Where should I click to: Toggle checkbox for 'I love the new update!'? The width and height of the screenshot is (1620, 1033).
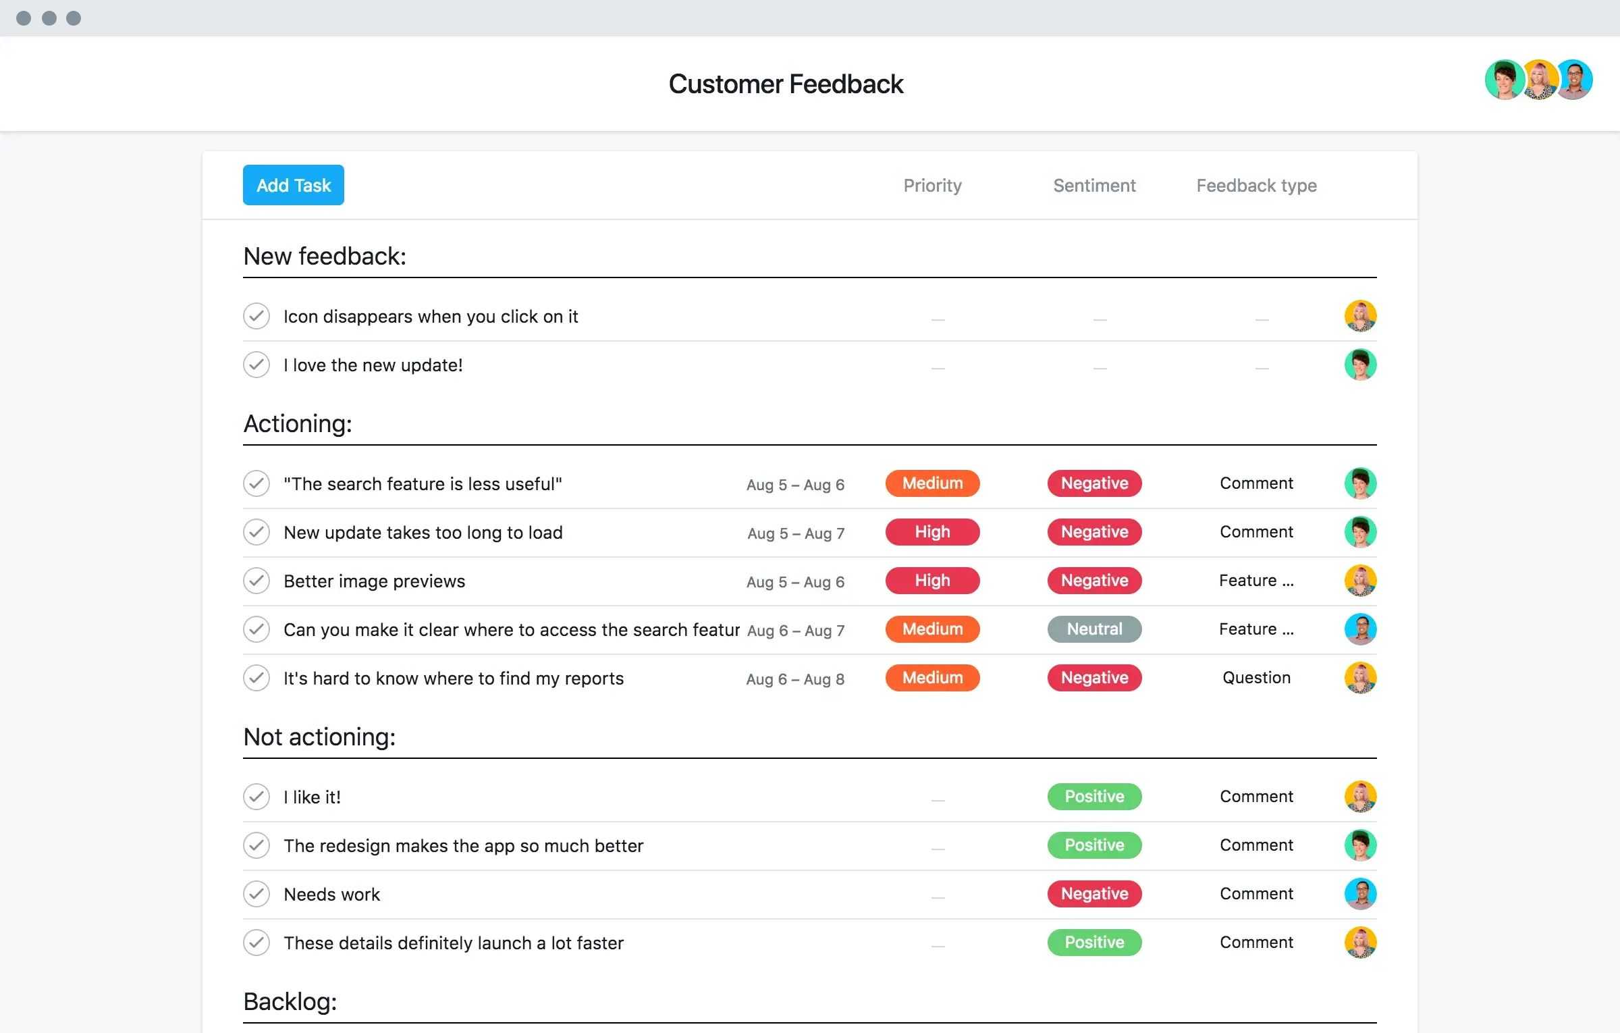coord(257,365)
